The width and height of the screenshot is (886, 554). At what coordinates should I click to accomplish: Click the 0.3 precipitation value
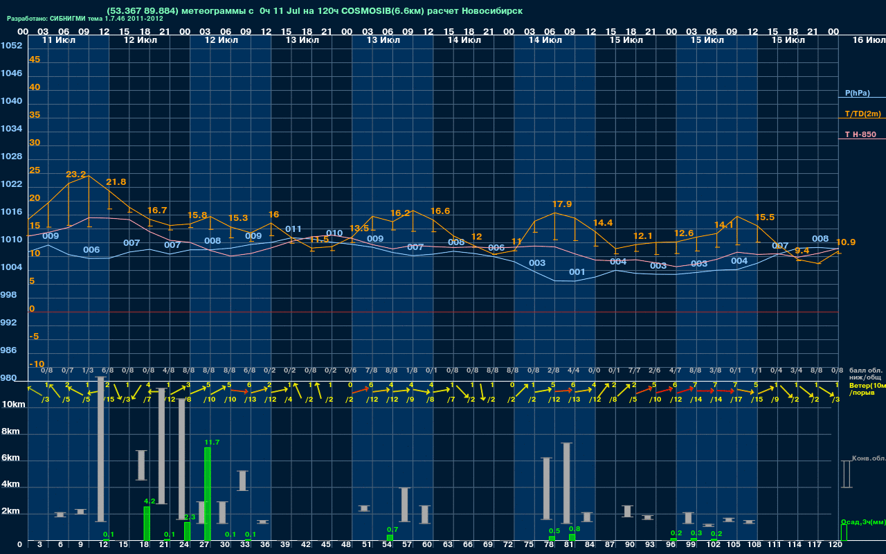click(x=696, y=533)
